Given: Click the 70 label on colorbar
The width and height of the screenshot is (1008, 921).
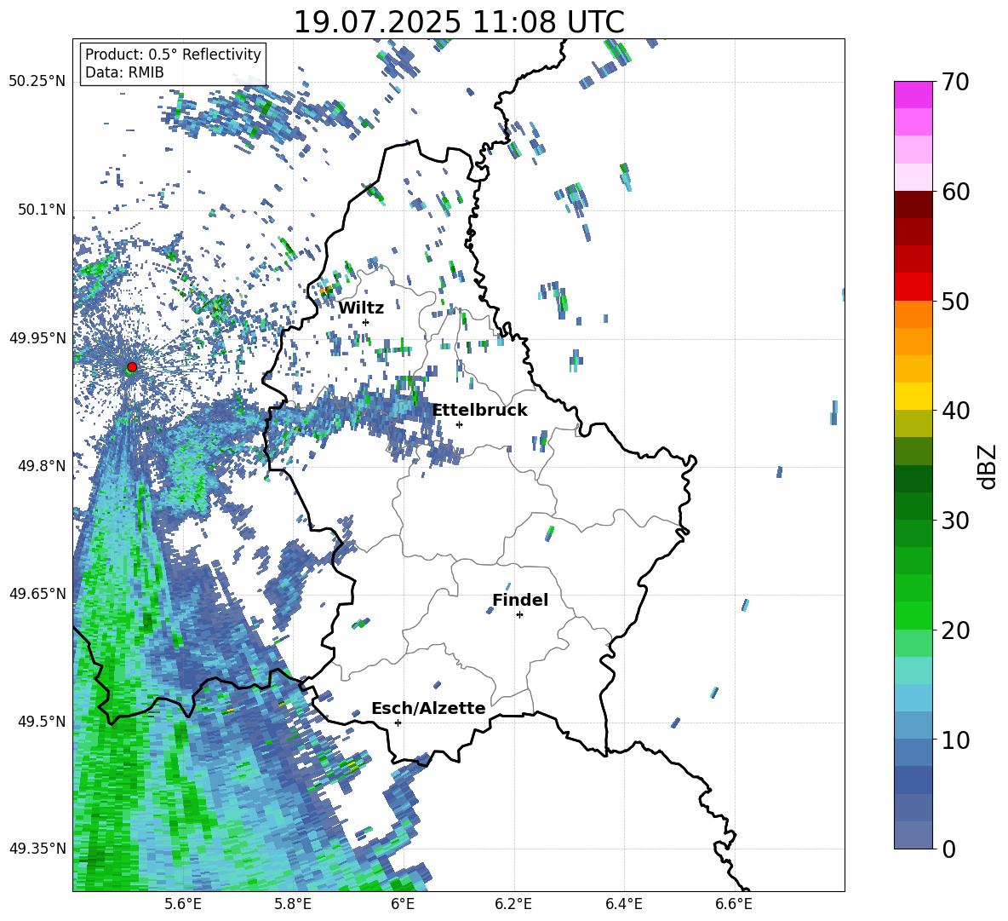Looking at the screenshot, I should click(956, 82).
